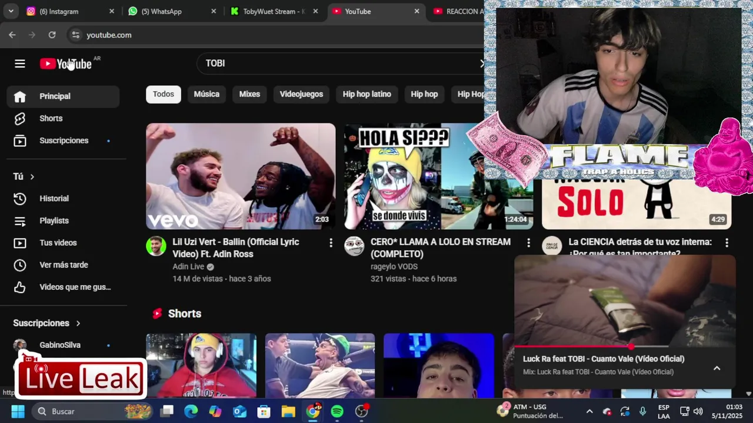Open Microsoft Edge from the taskbar
The image size is (753, 423).
point(191,411)
